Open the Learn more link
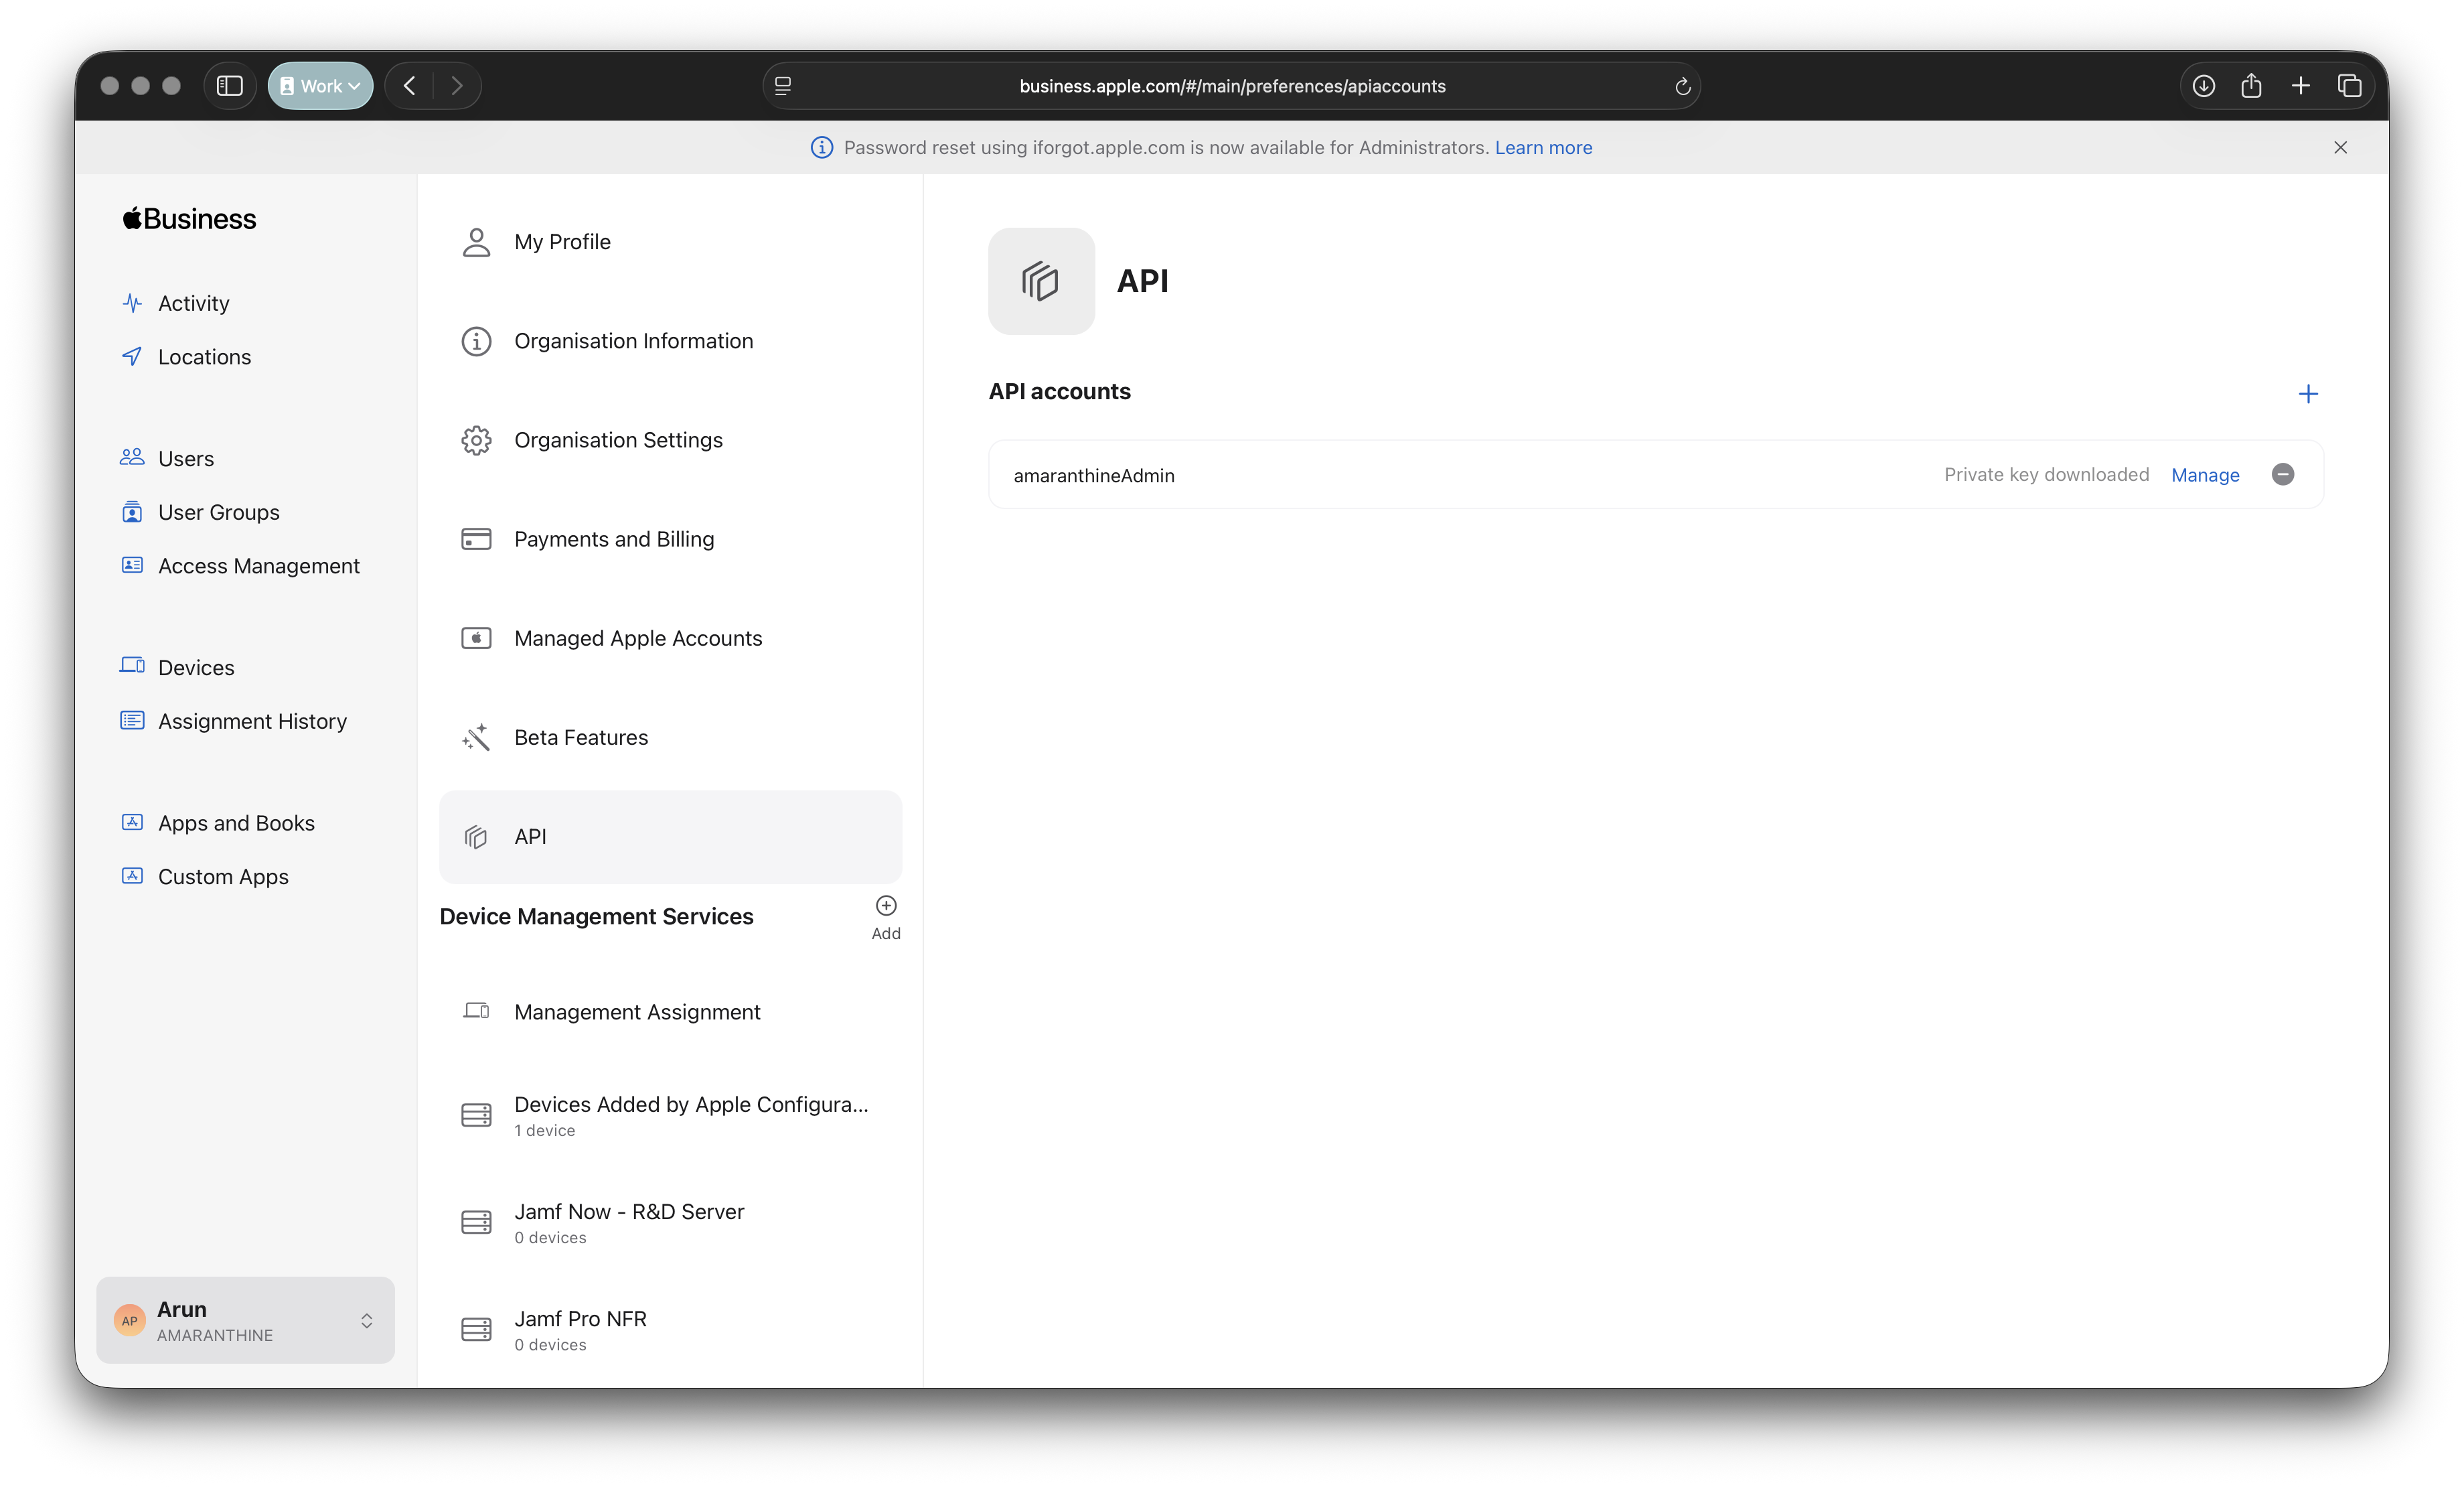Viewport: 2464px width, 1487px height. tap(1543, 147)
